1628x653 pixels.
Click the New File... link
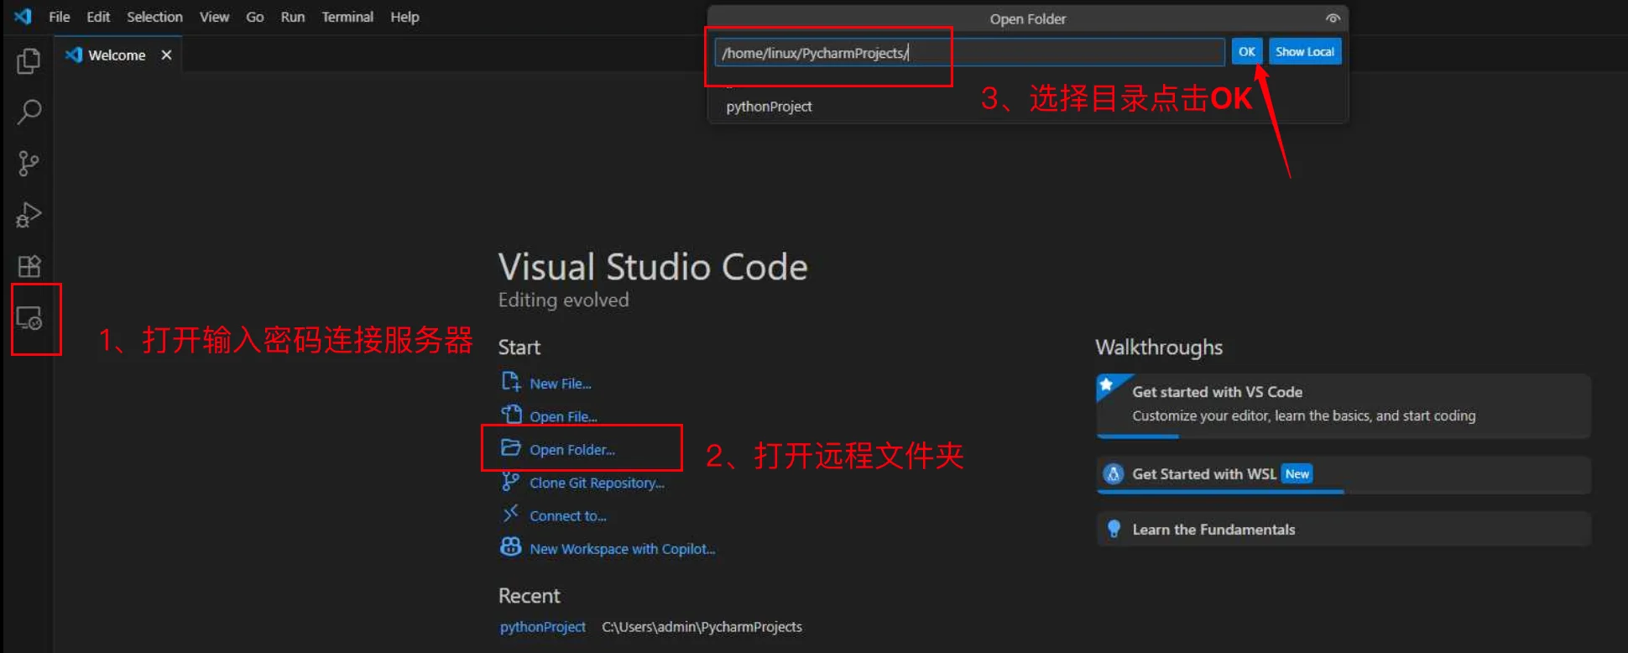[x=561, y=384]
